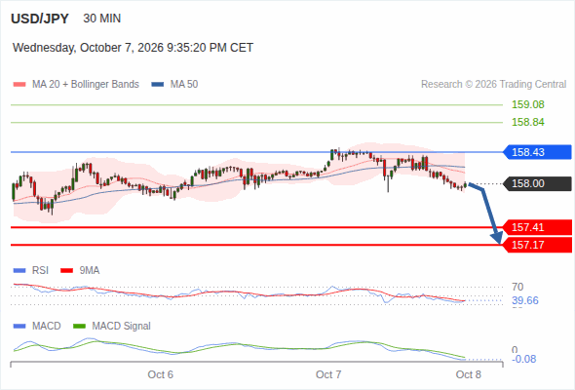This screenshot has width=575, height=390.
Task: Click the 9MA red legend marker
Action: 66,271
